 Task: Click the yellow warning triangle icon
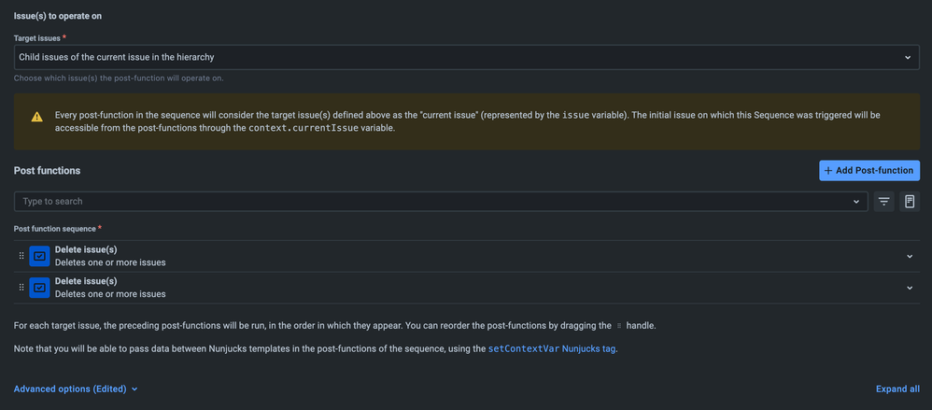[36, 117]
